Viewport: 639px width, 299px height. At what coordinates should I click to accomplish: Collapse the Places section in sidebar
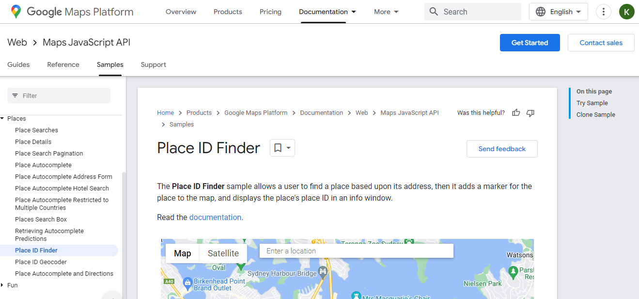pos(2,119)
